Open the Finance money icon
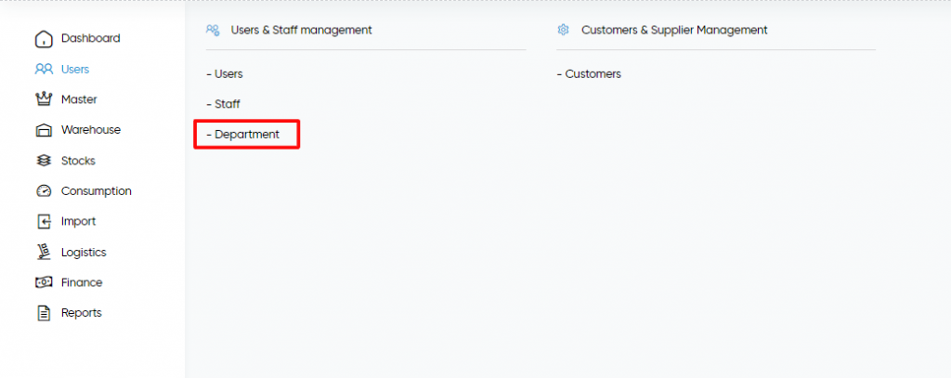This screenshot has height=378, width=951. coord(44,282)
